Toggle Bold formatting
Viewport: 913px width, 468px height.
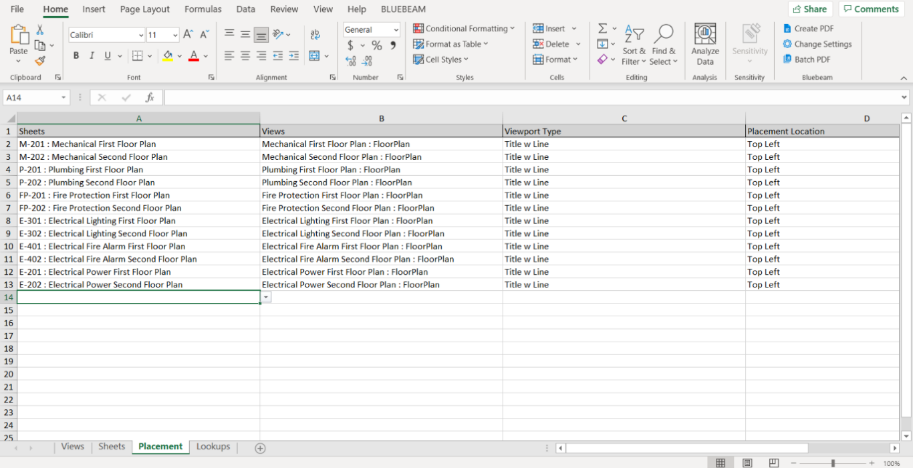(x=76, y=55)
